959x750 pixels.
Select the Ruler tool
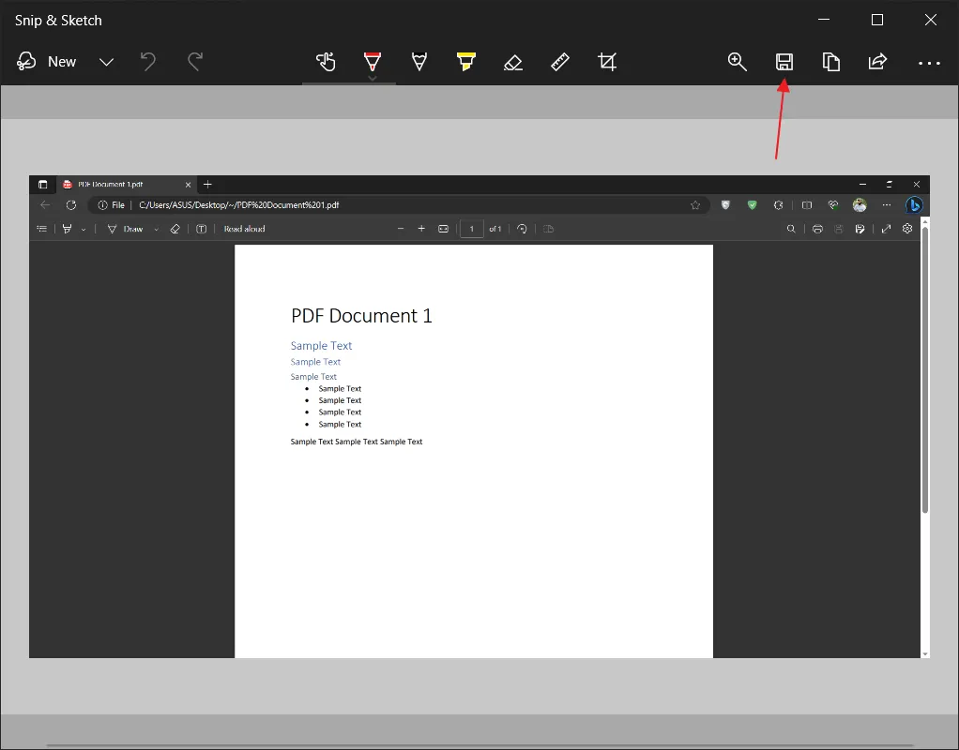coord(560,62)
